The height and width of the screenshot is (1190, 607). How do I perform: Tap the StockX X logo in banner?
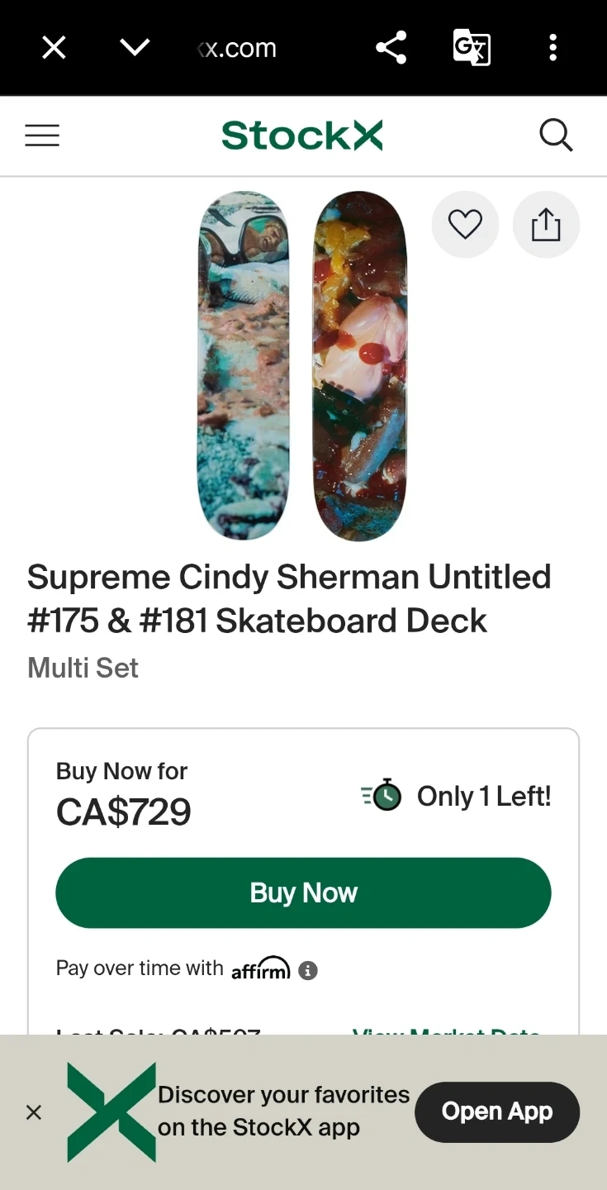point(111,1112)
